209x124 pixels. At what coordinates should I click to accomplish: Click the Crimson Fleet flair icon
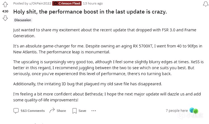coord(56,3)
